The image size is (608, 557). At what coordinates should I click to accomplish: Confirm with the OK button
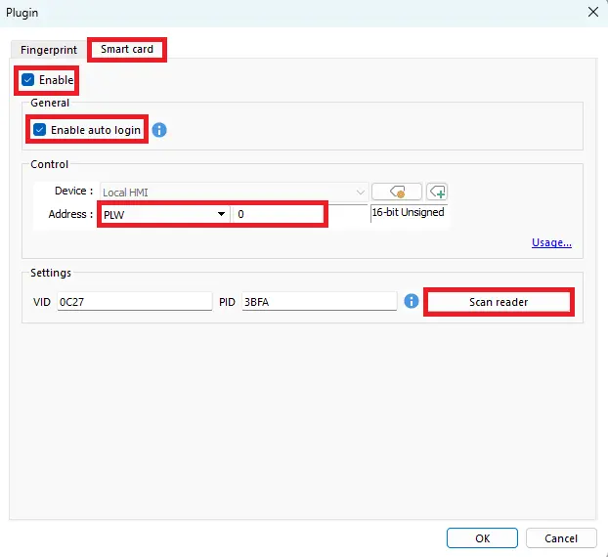coord(482,538)
